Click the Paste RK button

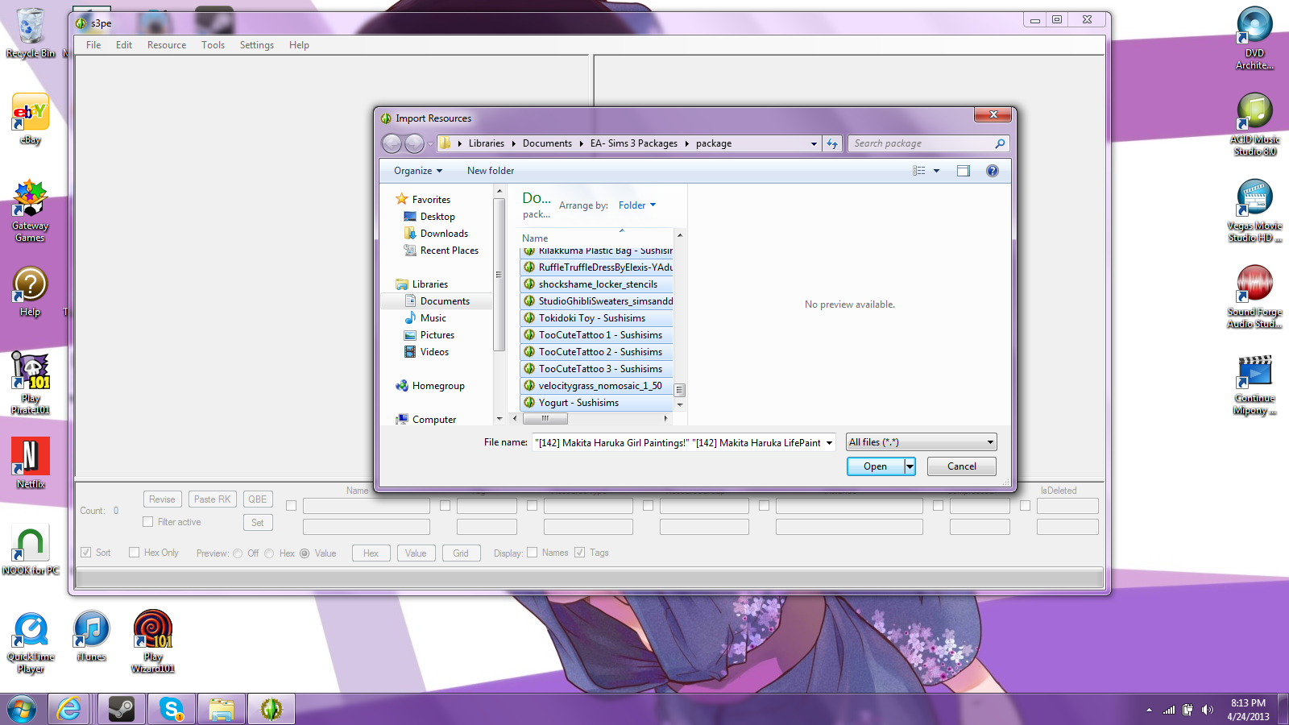213,499
